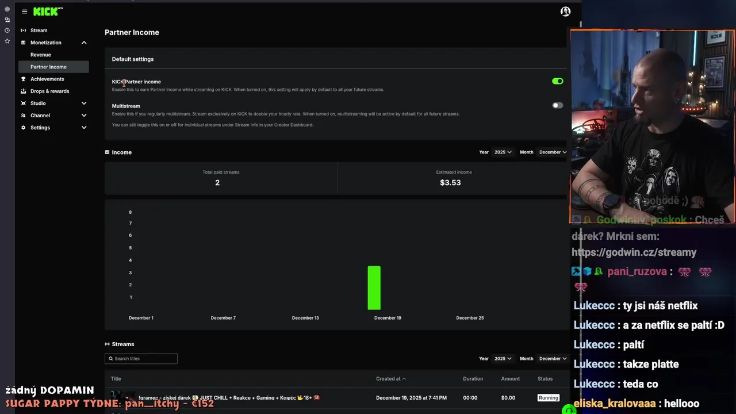The image size is (736, 414).
Task: Click the Running status badge
Action: click(x=548, y=398)
